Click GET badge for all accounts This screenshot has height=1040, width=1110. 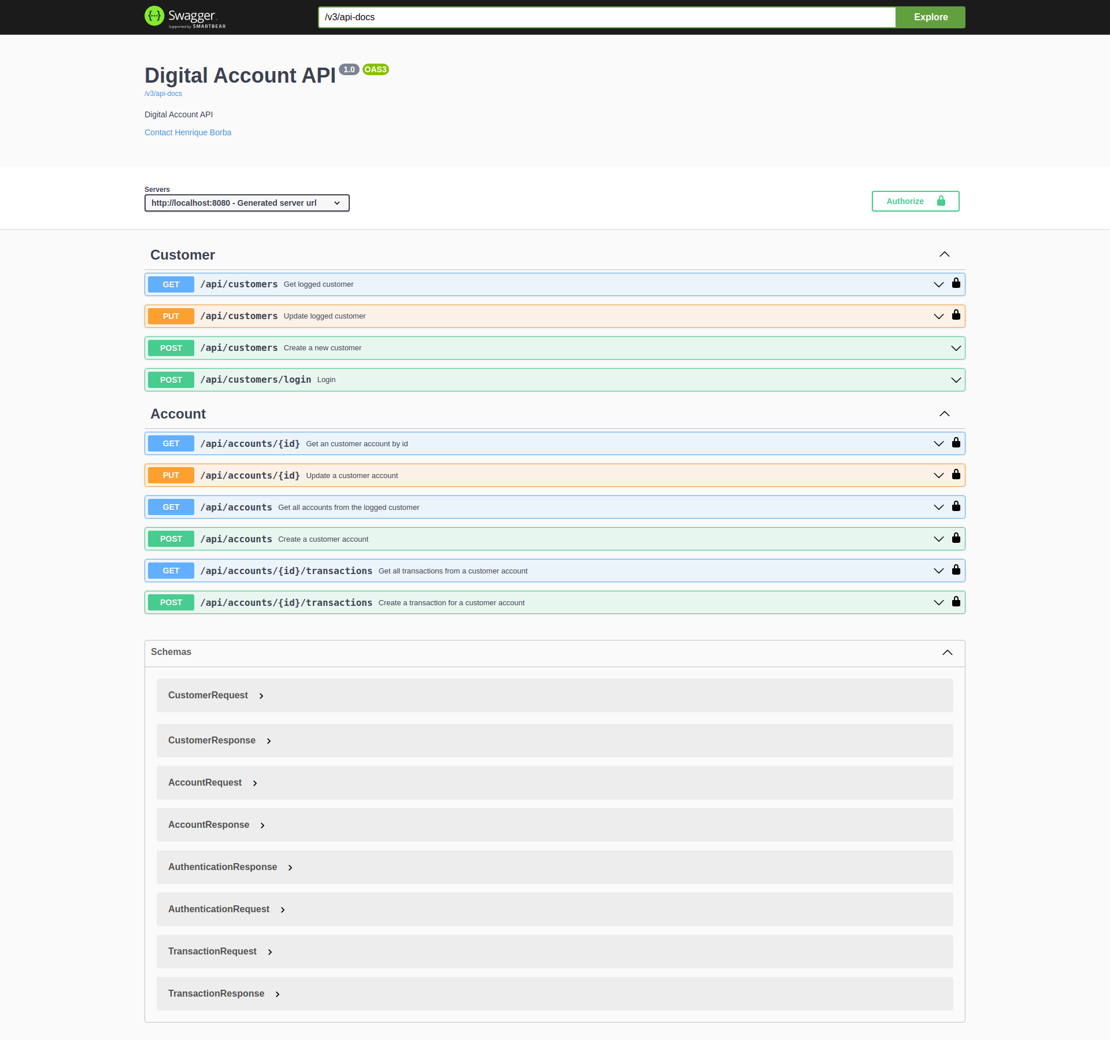click(171, 507)
